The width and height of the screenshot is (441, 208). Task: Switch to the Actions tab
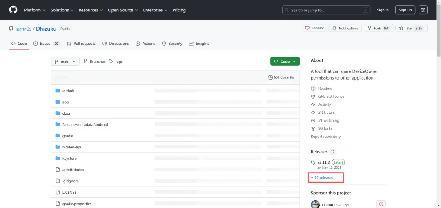tap(145, 44)
